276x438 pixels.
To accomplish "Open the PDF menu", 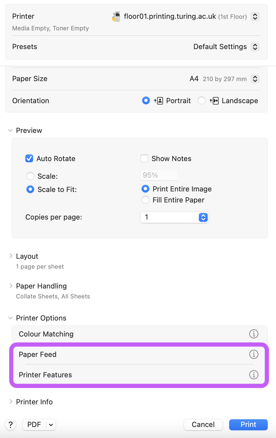I will (x=39, y=425).
